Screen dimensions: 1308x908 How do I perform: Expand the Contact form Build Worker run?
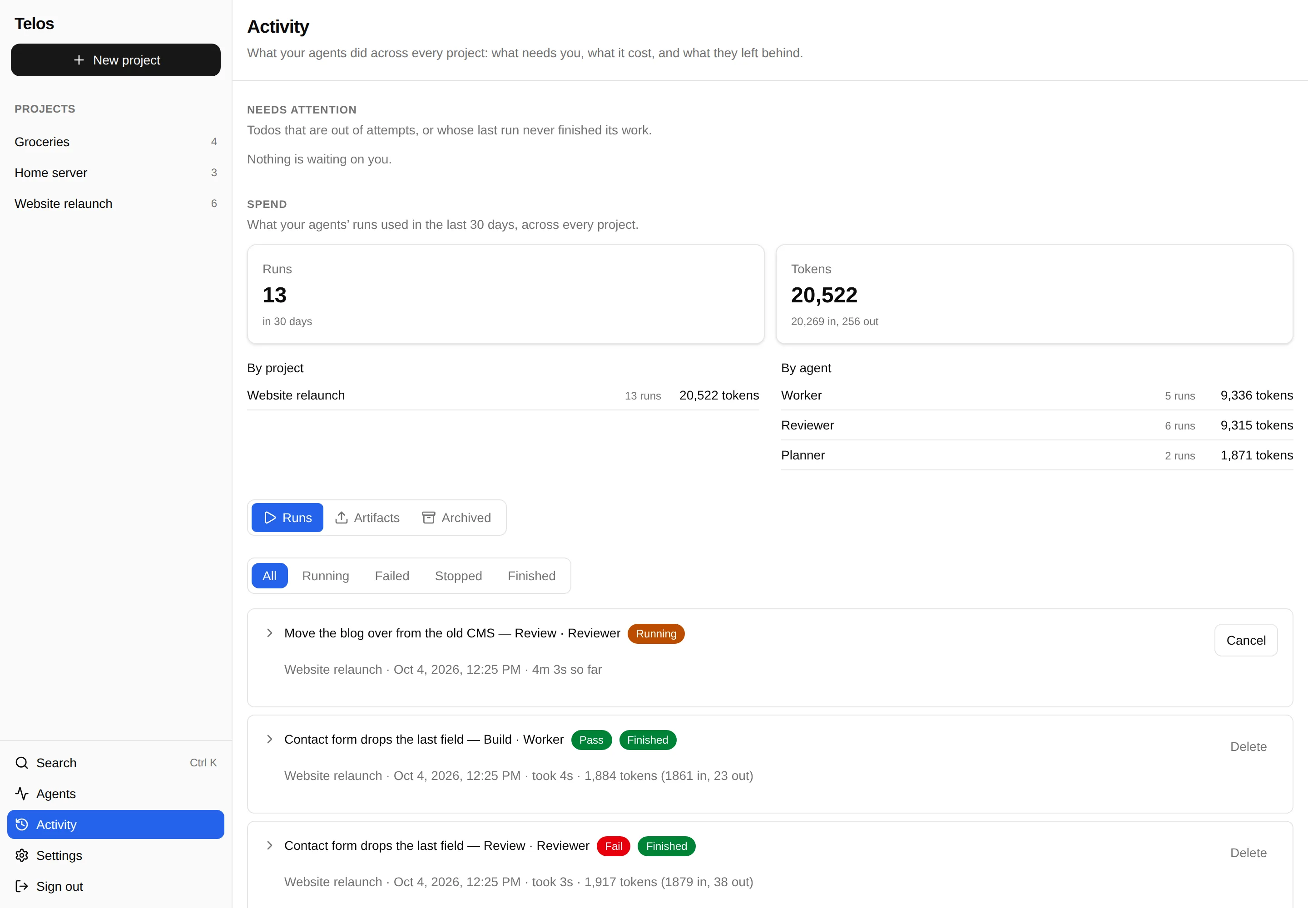[x=270, y=740]
